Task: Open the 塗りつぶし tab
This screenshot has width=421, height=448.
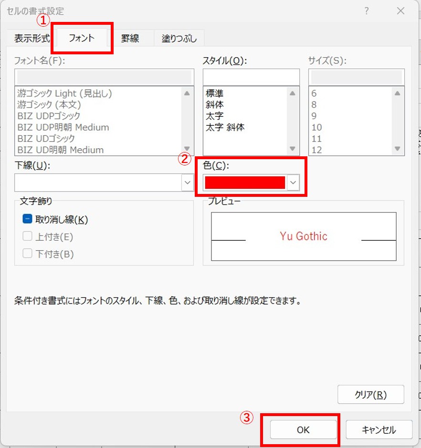Action: (x=179, y=38)
